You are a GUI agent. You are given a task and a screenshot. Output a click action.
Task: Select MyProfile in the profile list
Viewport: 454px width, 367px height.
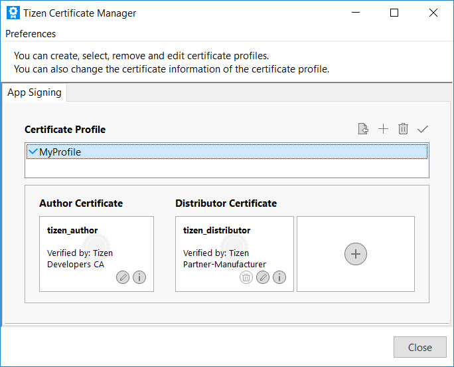[60, 152]
